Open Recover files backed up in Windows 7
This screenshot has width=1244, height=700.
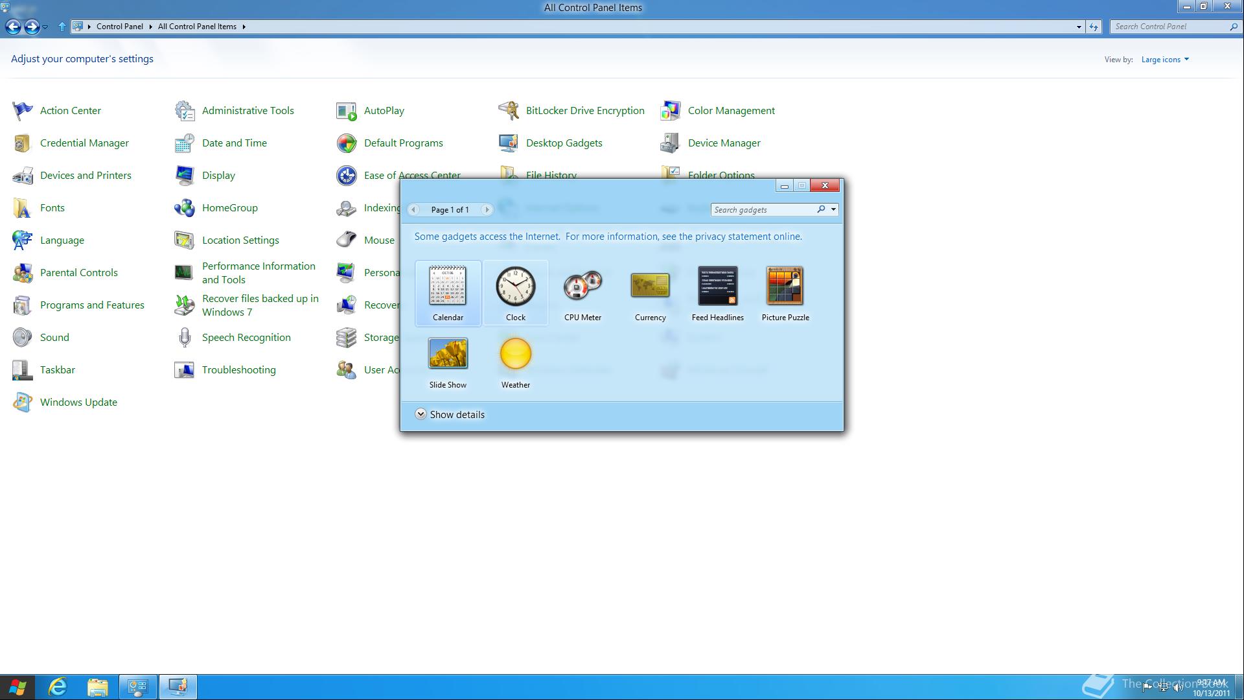point(260,305)
